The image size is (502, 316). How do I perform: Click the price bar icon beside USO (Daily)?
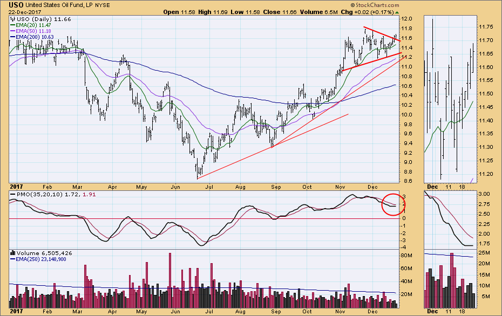coord(13,19)
